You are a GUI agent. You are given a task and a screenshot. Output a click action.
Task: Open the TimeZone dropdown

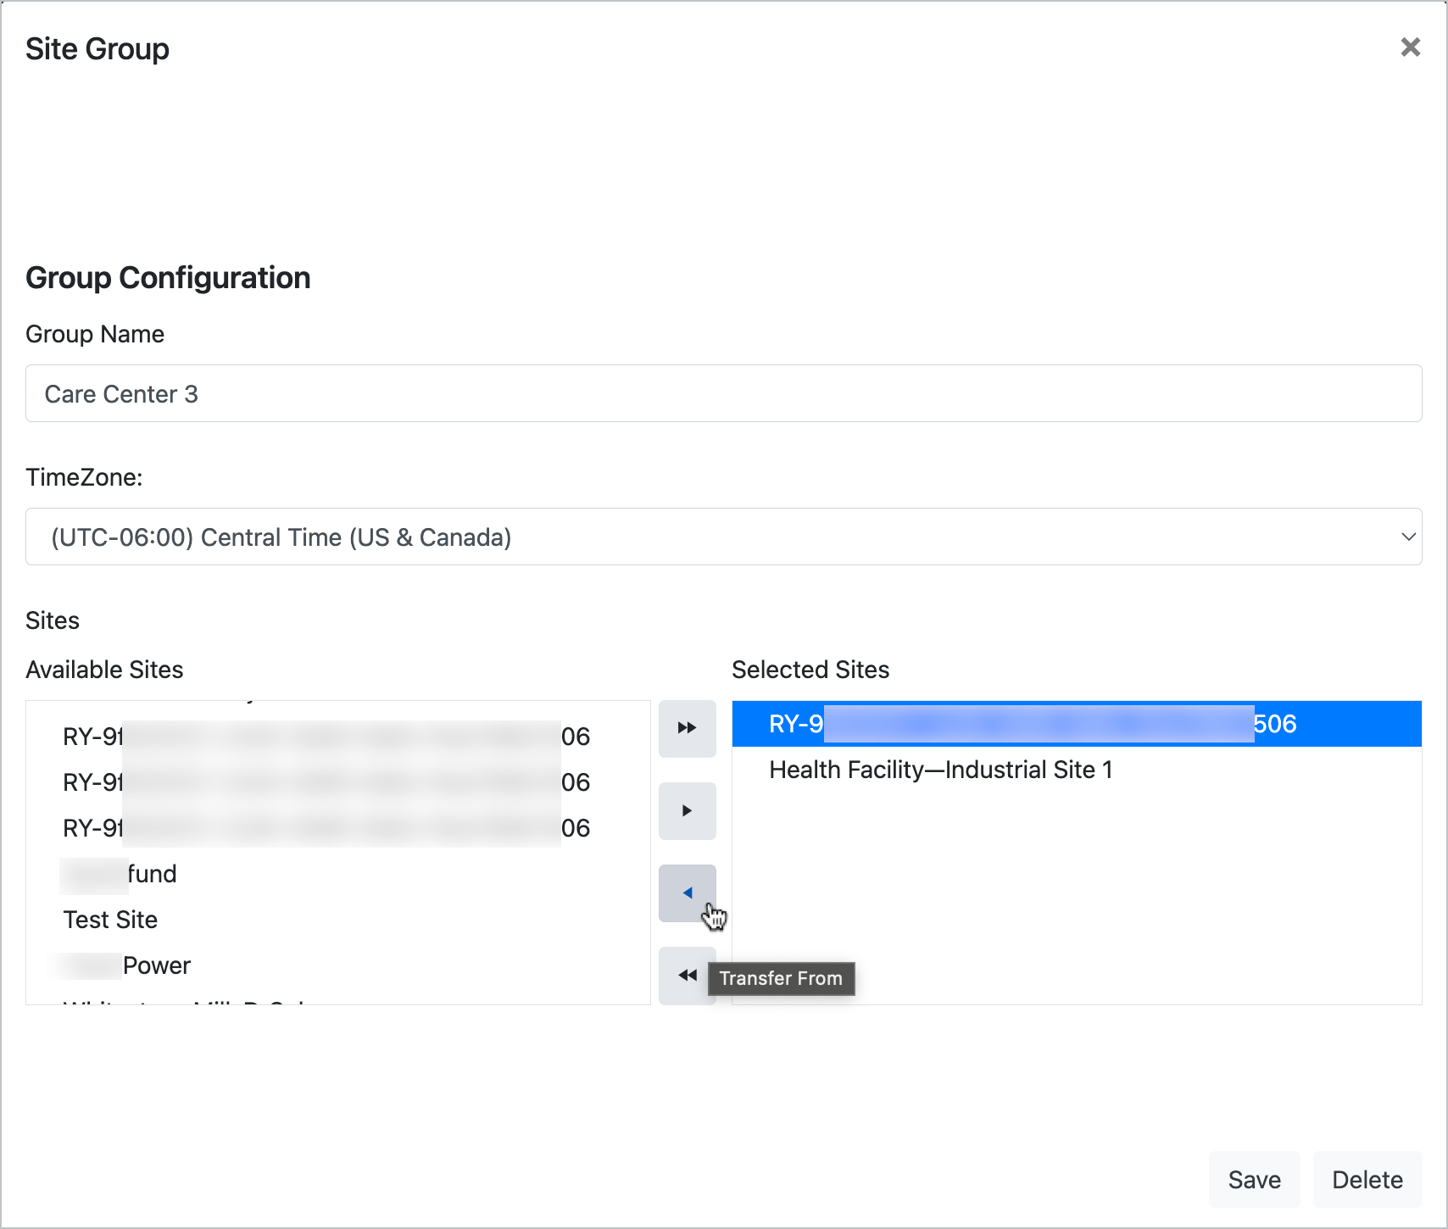[x=723, y=537]
